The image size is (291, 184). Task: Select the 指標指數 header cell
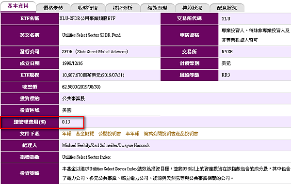pyautogui.click(x=30, y=157)
